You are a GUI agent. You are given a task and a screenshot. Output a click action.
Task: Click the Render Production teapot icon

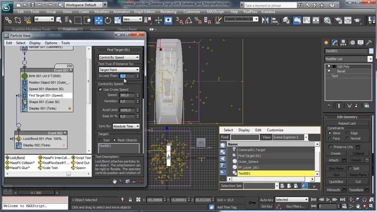[358, 21]
